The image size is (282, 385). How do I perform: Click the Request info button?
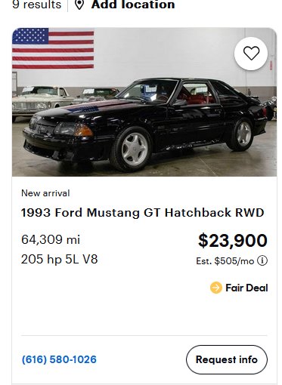coord(227,359)
